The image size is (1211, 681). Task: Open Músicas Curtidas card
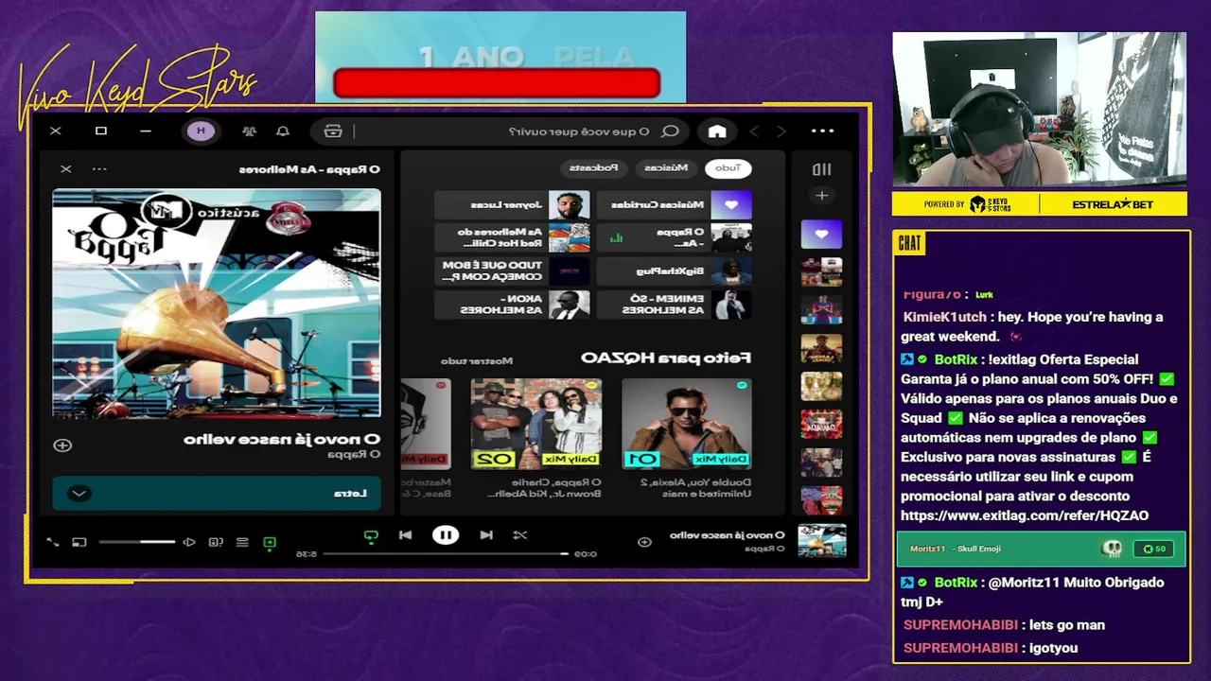point(675,204)
